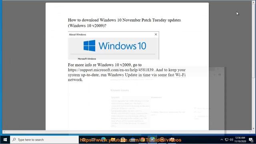Image resolution: width=256 pixels, height=144 pixels.
Task: Open Microsoft Store from the taskbar
Action: tap(123, 140)
